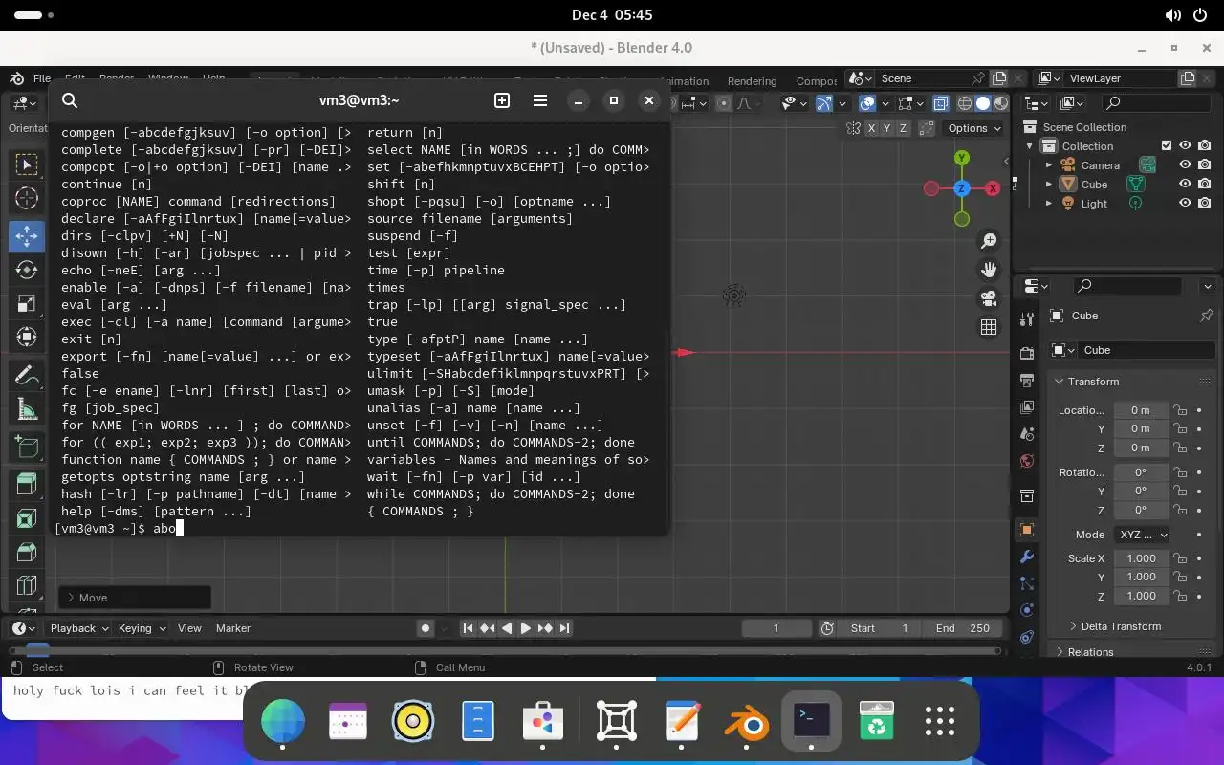Hide Light in viewport via eye icon
This screenshot has height=765, width=1224.
(x=1185, y=203)
